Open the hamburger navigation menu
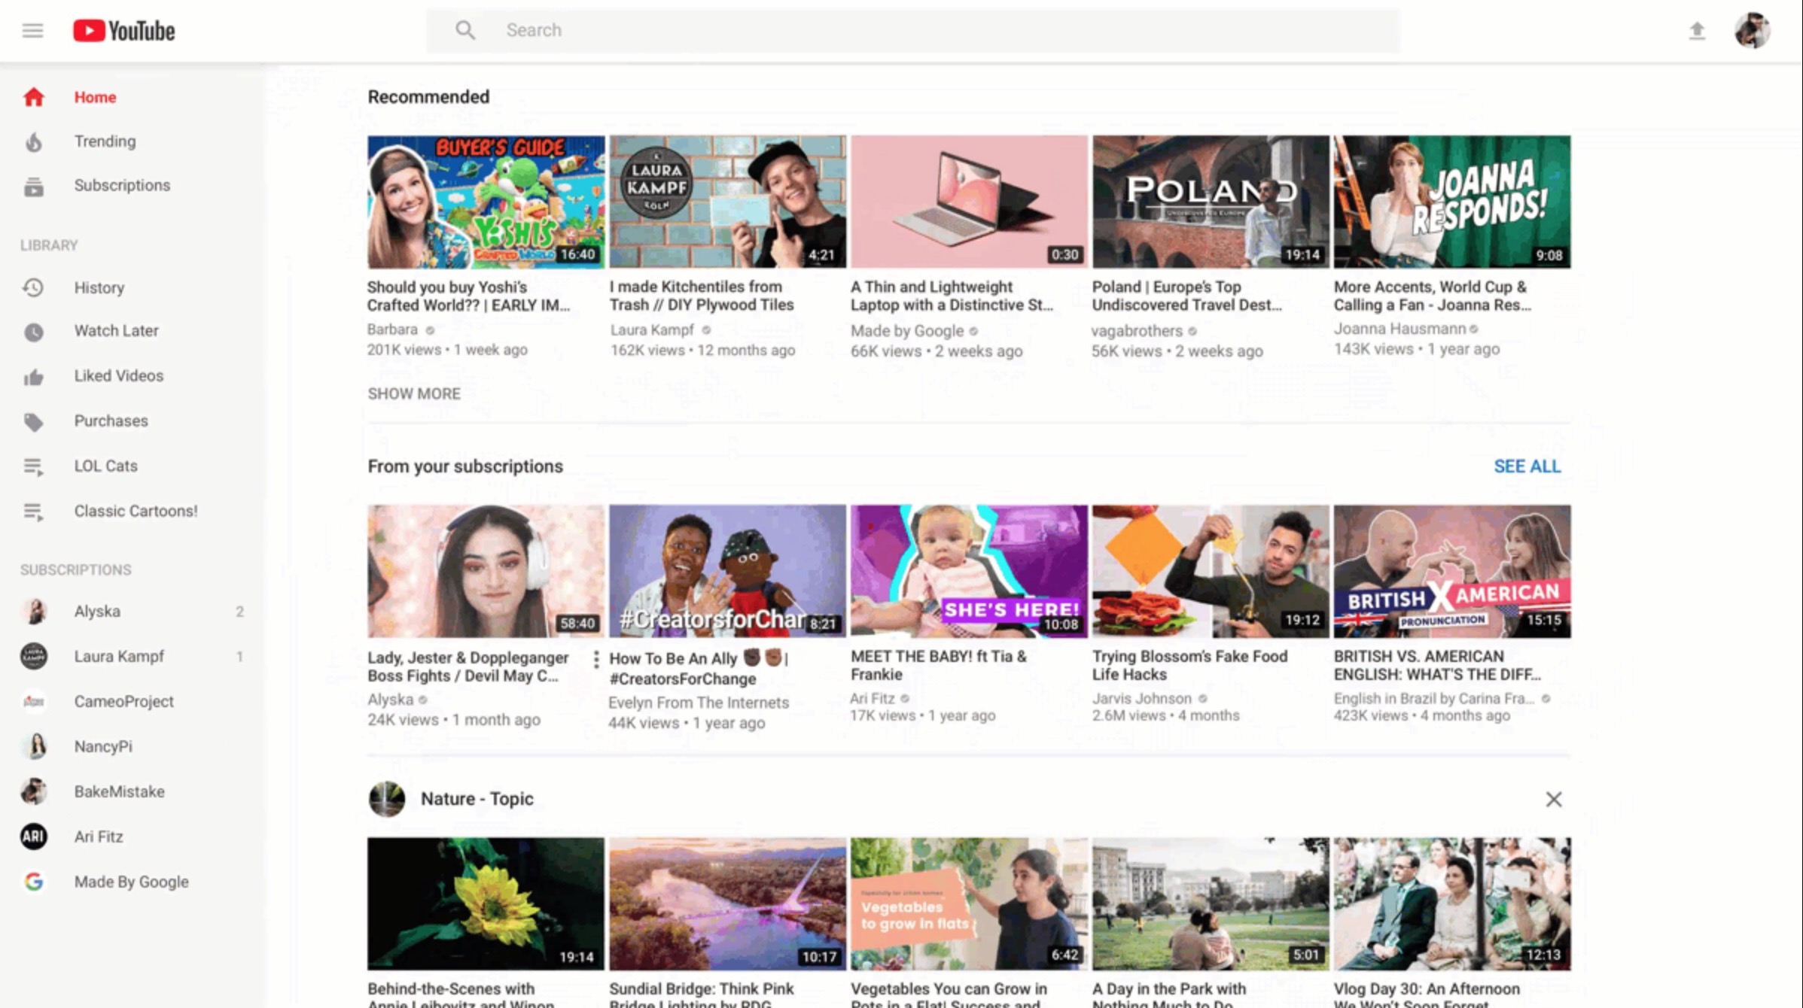1803x1008 pixels. tap(32, 29)
